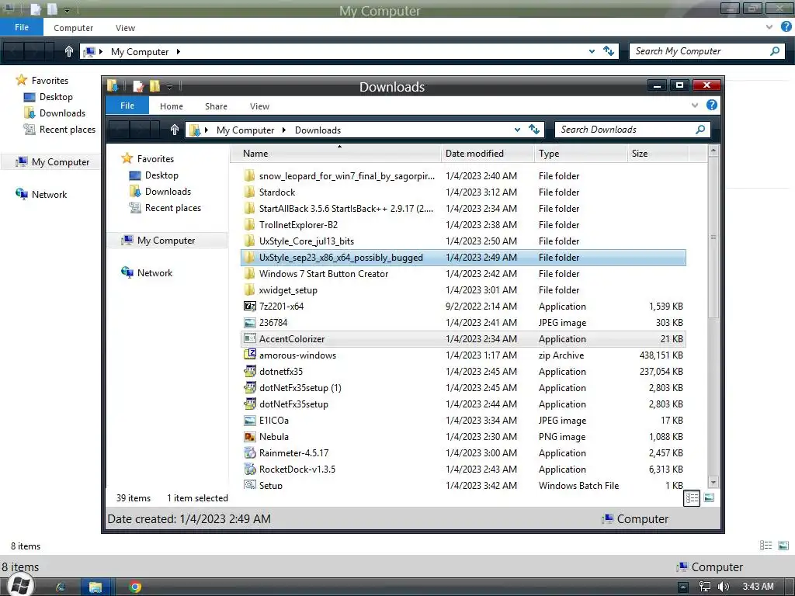Viewport: 795px width, 596px height.
Task: Open Chrome from the taskbar
Action: coord(135,587)
